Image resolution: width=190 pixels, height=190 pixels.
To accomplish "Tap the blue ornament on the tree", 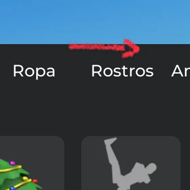I will [x=13, y=188].
